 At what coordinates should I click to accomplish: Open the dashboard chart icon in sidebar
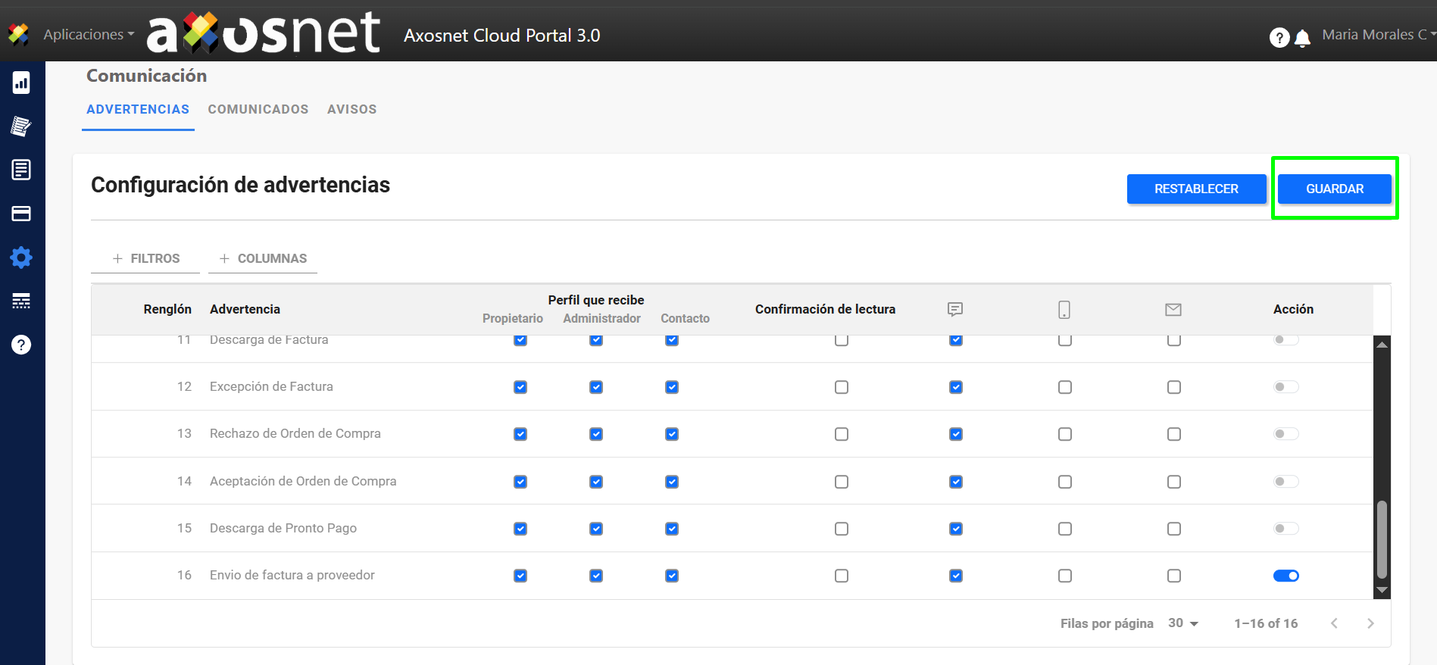point(21,83)
